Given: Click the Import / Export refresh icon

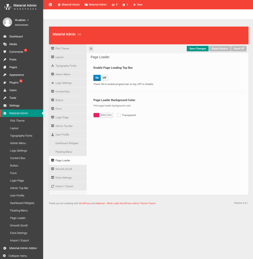Looking at the screenshot, I should click(52, 186).
